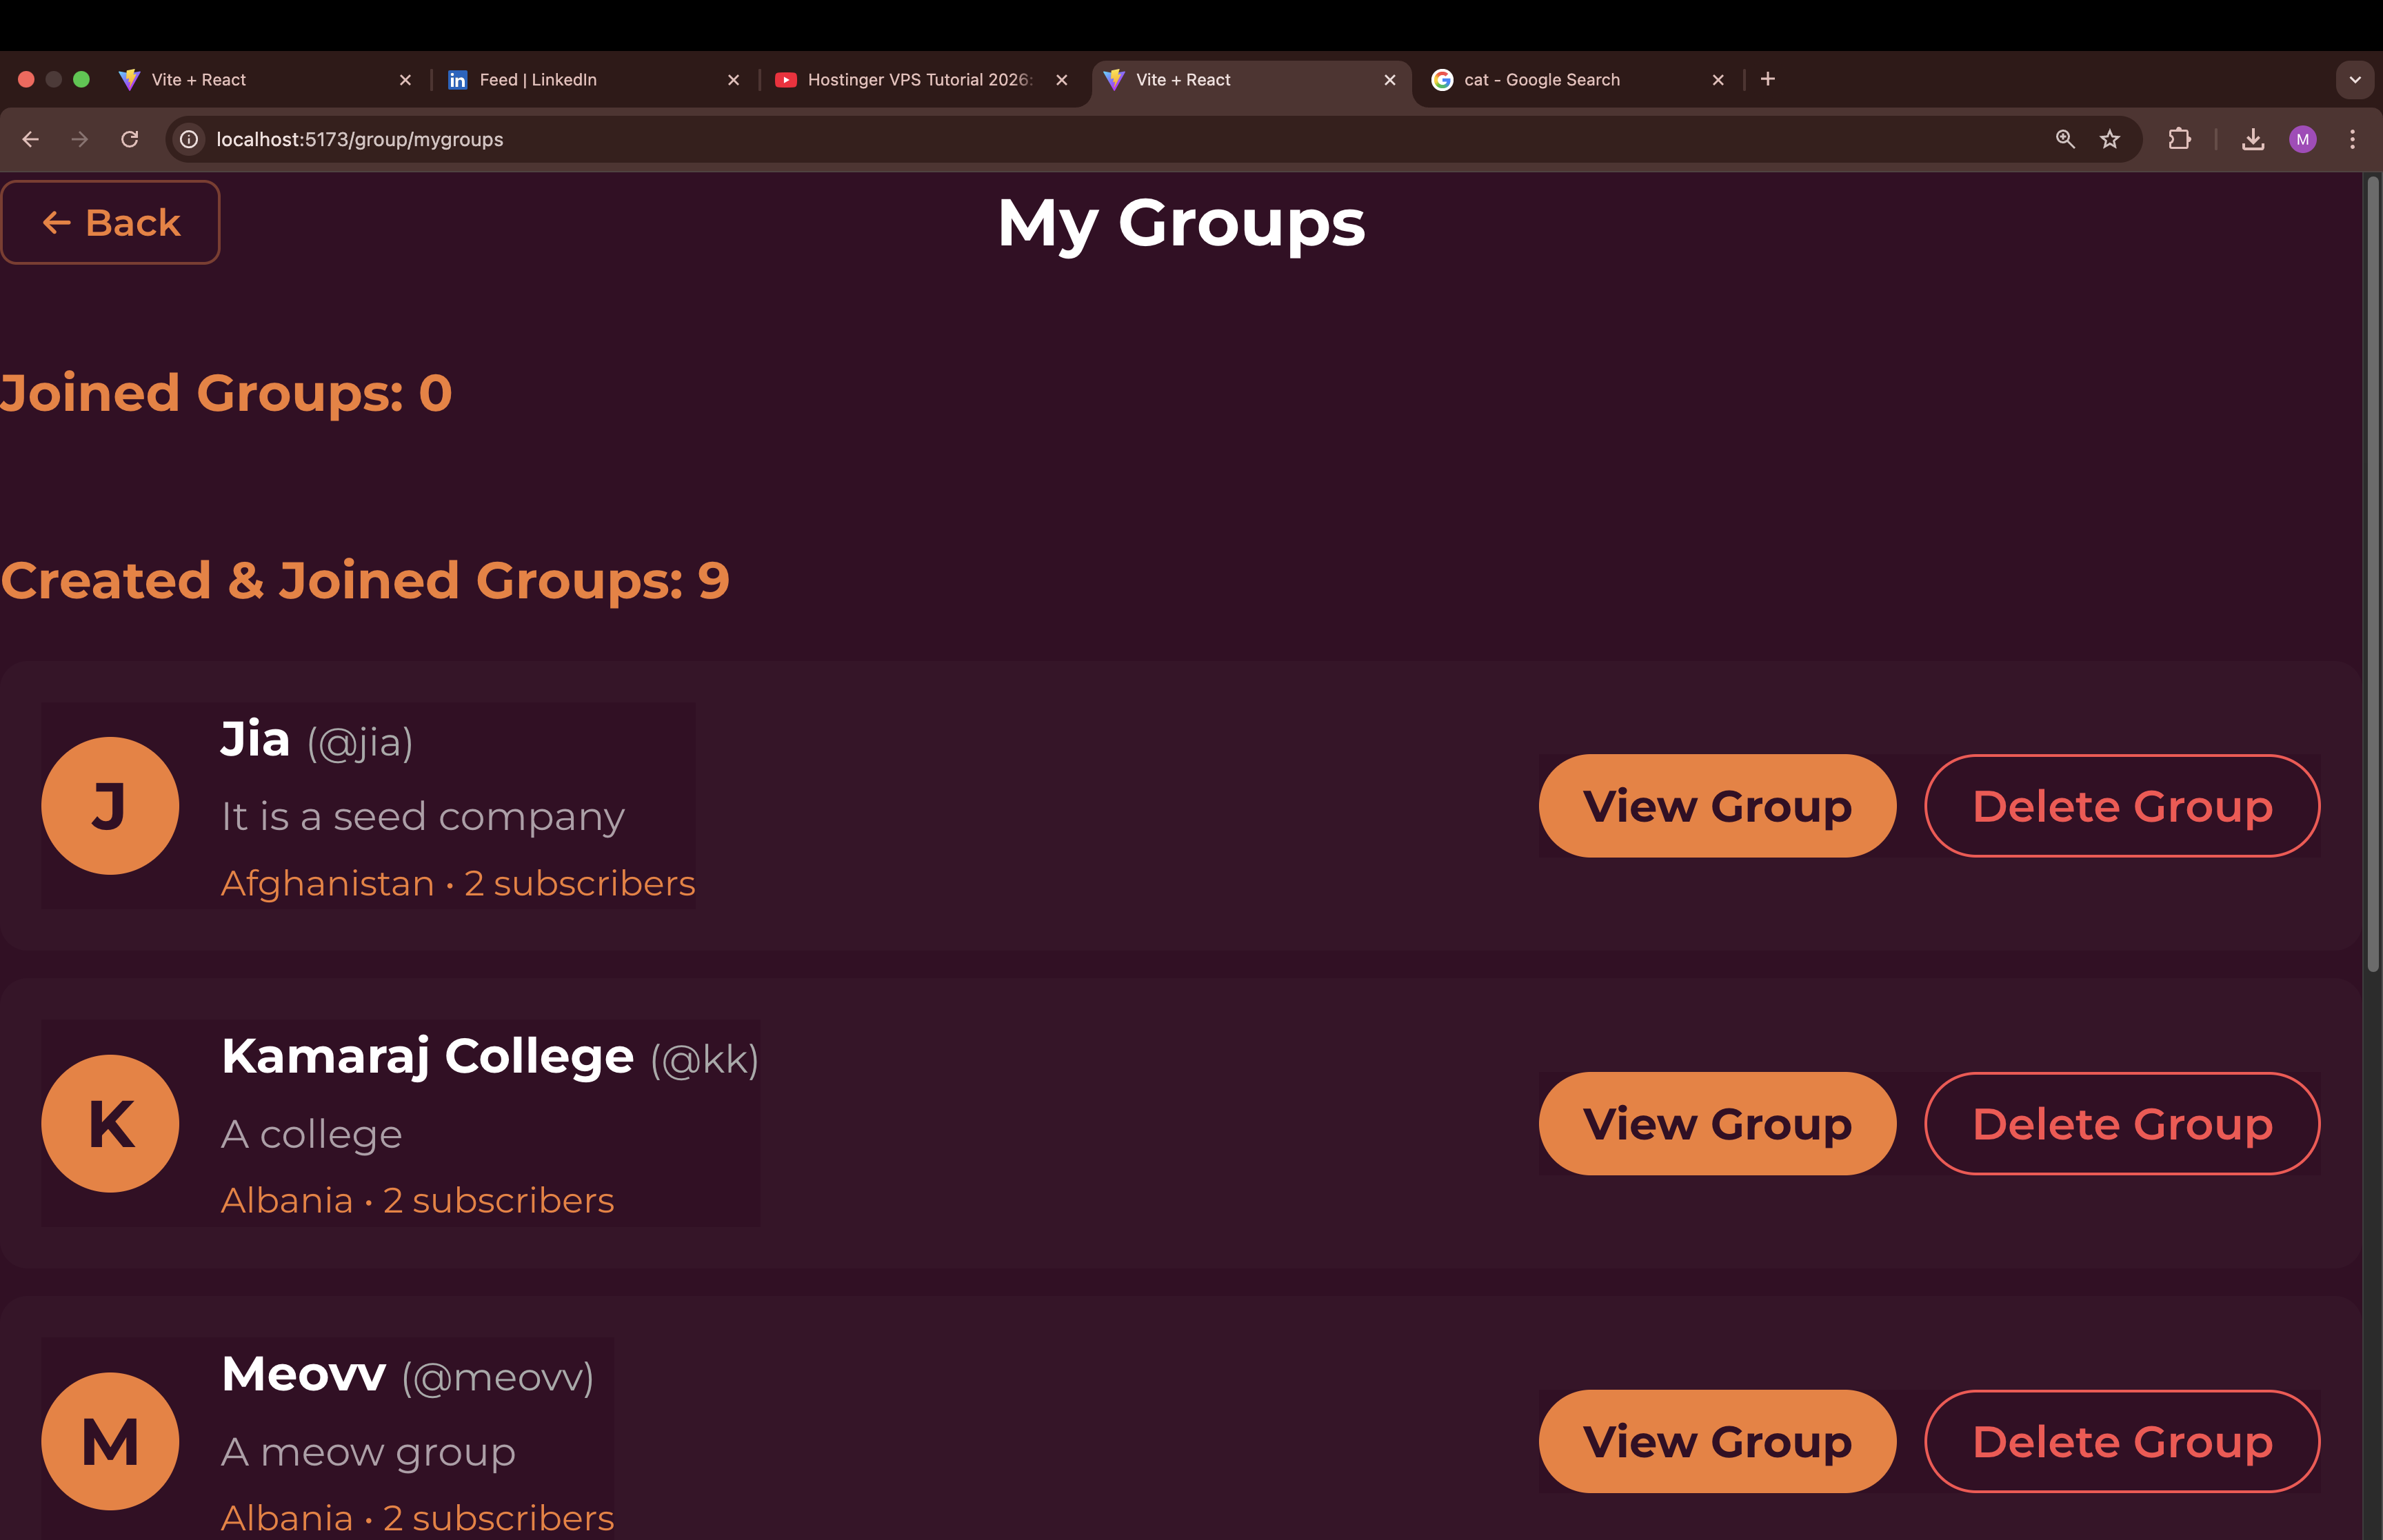Open Chrome three-dot menu

tap(2352, 139)
